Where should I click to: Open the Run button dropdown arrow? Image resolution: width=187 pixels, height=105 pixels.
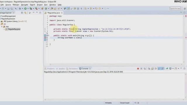(x=28, y=8)
